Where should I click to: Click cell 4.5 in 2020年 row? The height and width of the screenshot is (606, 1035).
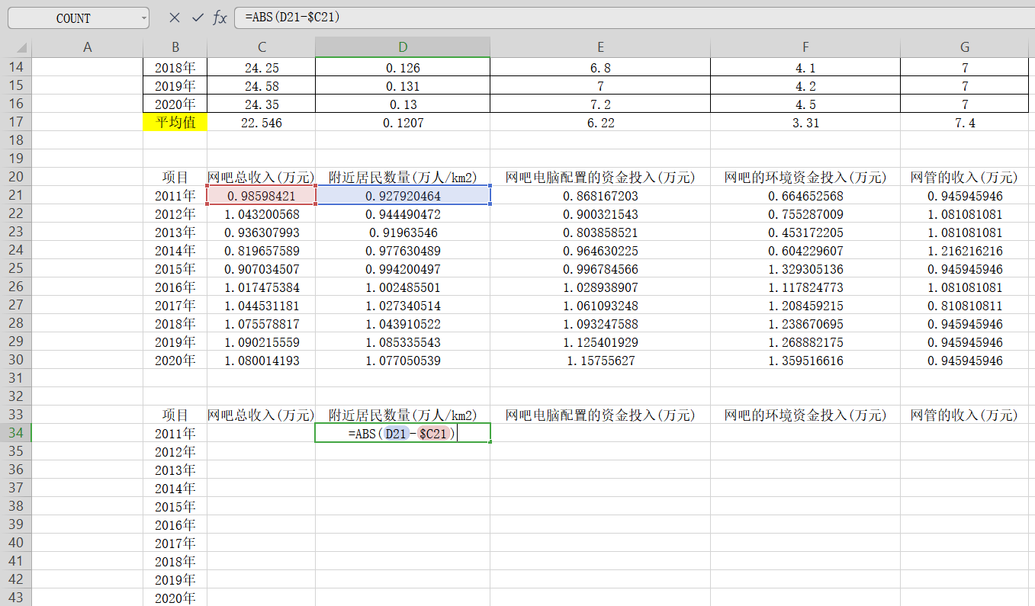click(x=805, y=104)
